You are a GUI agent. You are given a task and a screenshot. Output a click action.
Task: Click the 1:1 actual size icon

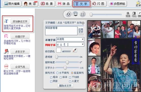tap(82, 14)
